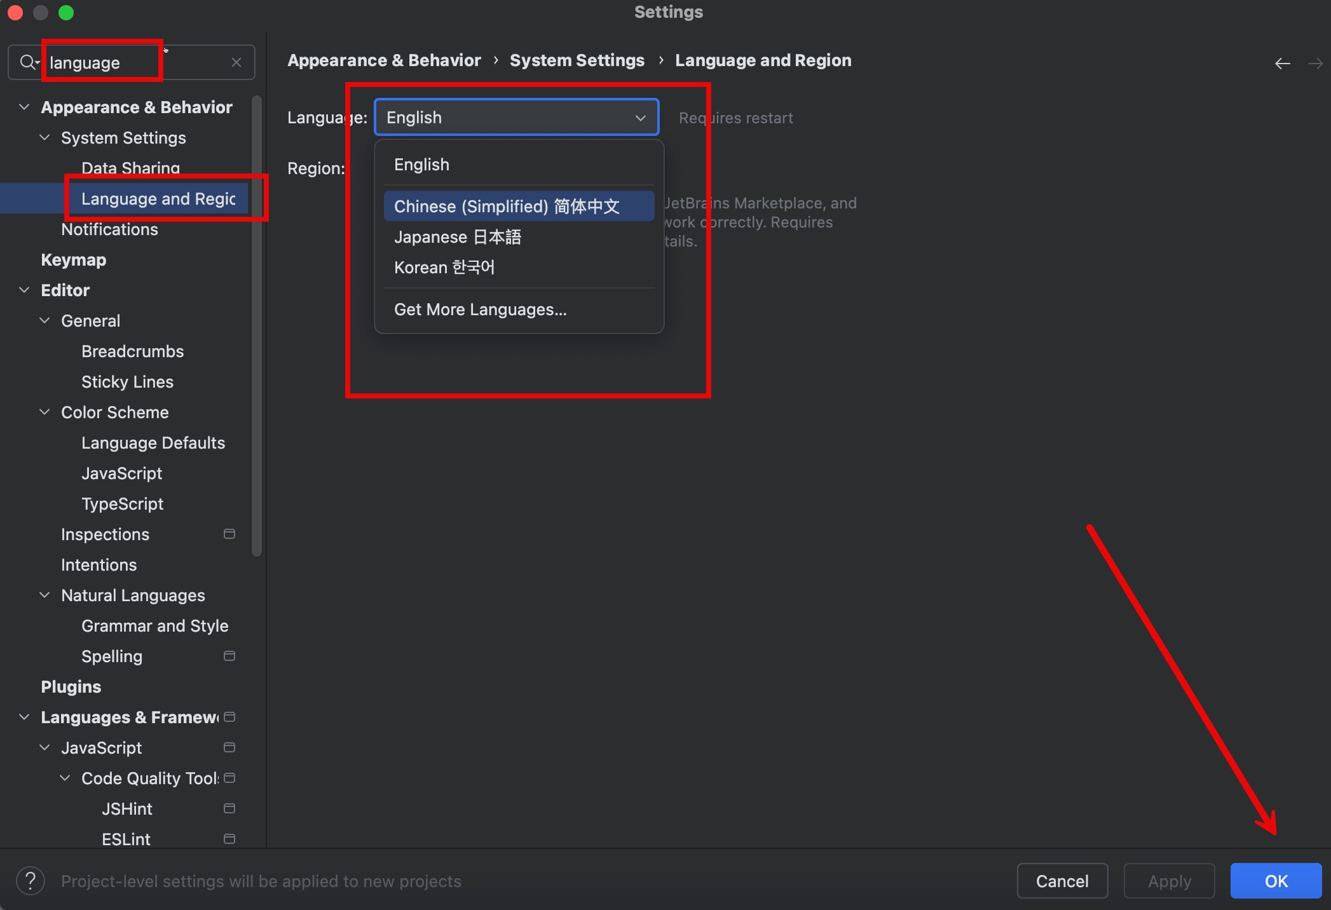Click the back navigation arrow
The height and width of the screenshot is (910, 1331).
click(x=1282, y=64)
